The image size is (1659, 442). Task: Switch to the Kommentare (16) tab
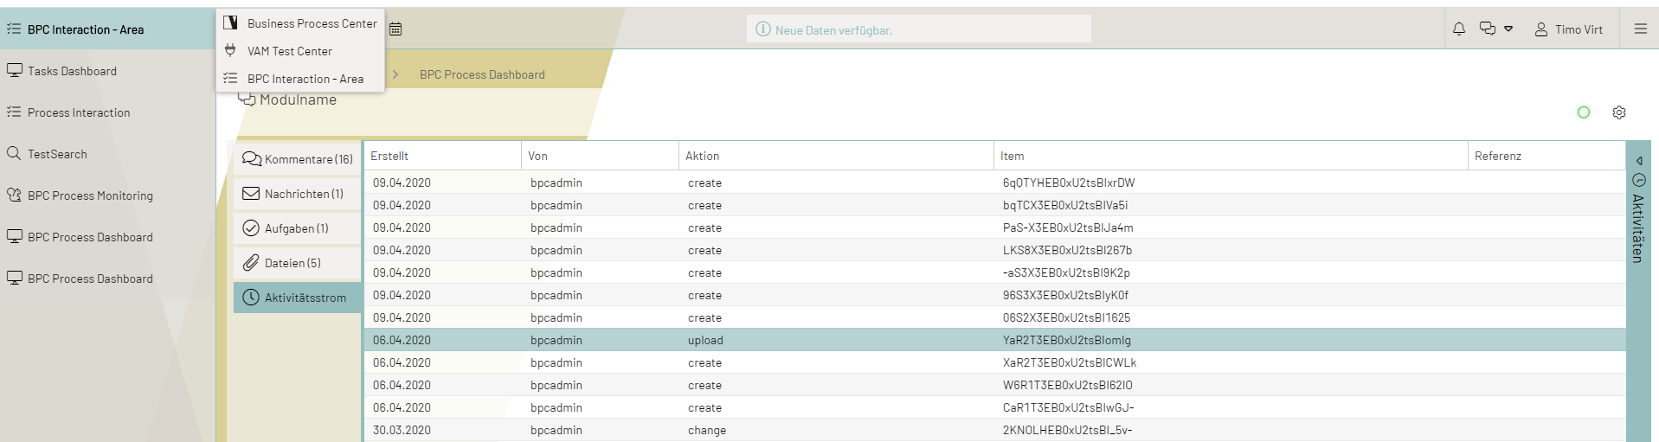coord(298,159)
